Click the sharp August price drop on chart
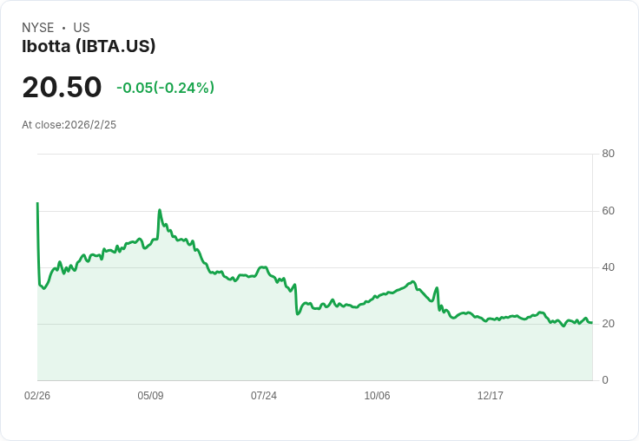Screen dimensions: 639x441 pos(297,299)
